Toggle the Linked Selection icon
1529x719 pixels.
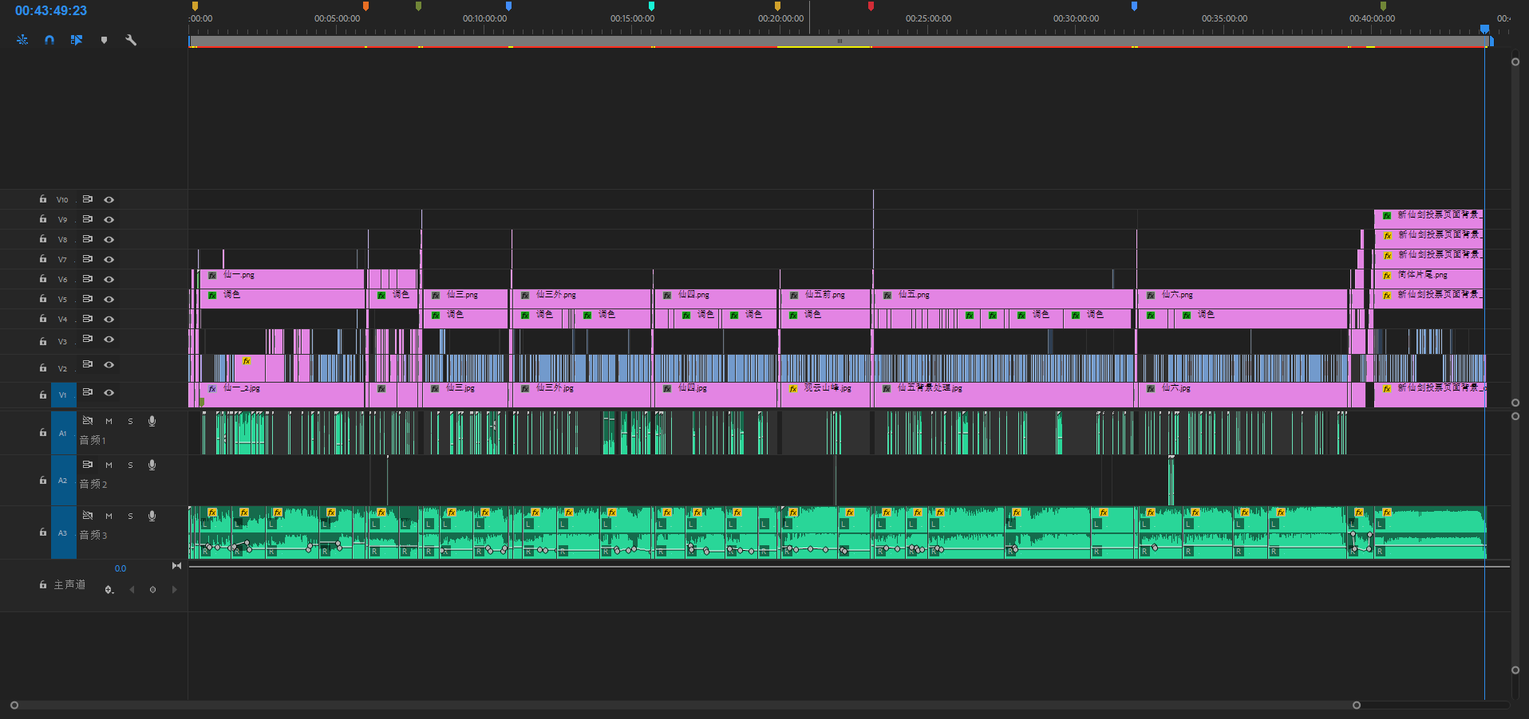tap(77, 40)
